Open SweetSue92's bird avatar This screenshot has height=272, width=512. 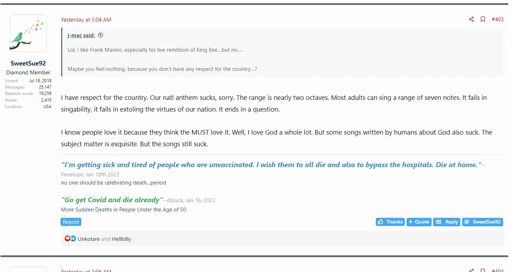point(28,33)
